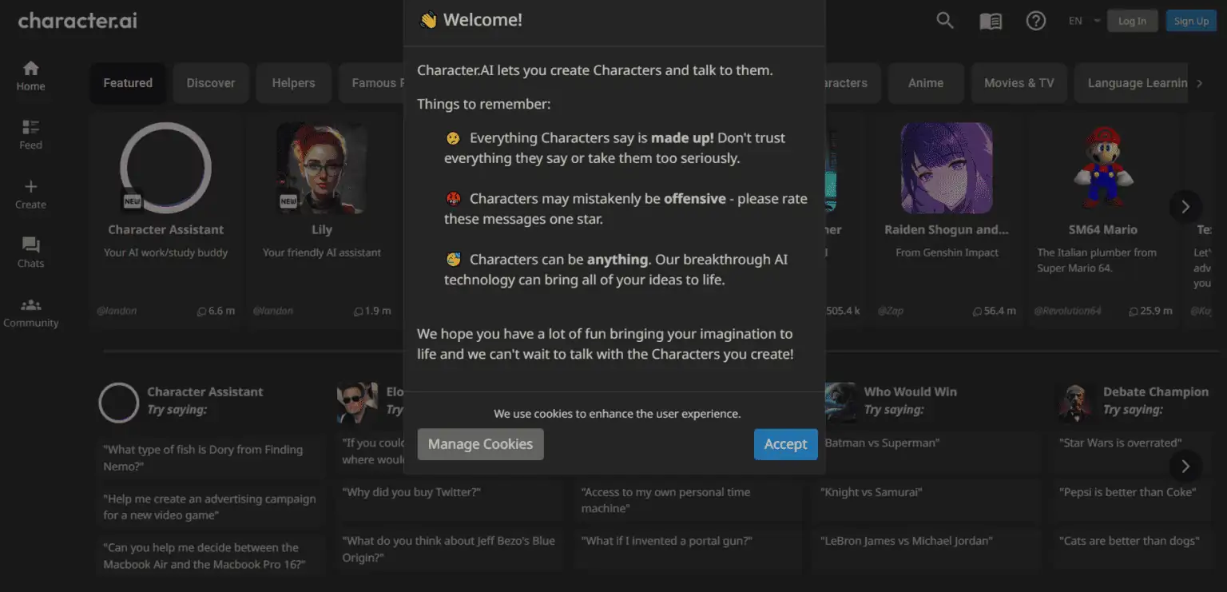Click the Debate Champion avatar
Screen dimensions: 1227x592
[x=1075, y=402]
